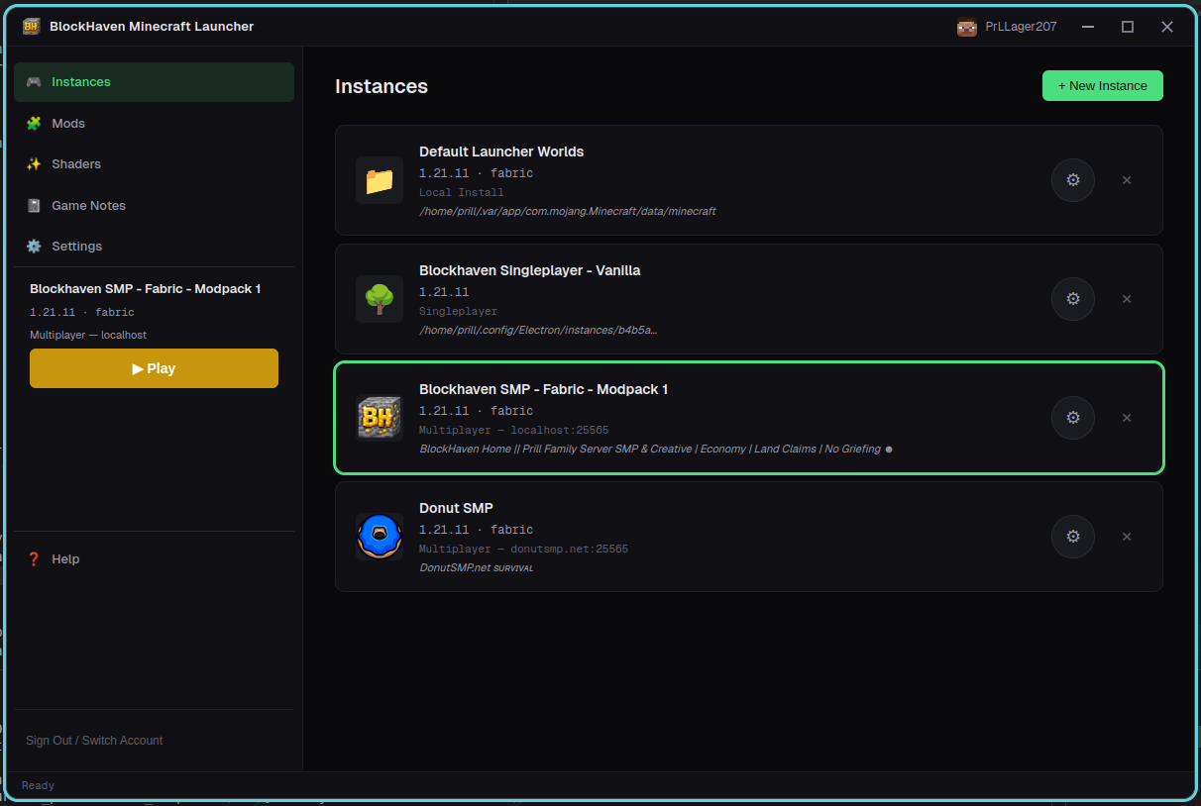Click the DonutSMP.net SURVIVAL description text
The height and width of the screenshot is (806, 1201).
477,568
